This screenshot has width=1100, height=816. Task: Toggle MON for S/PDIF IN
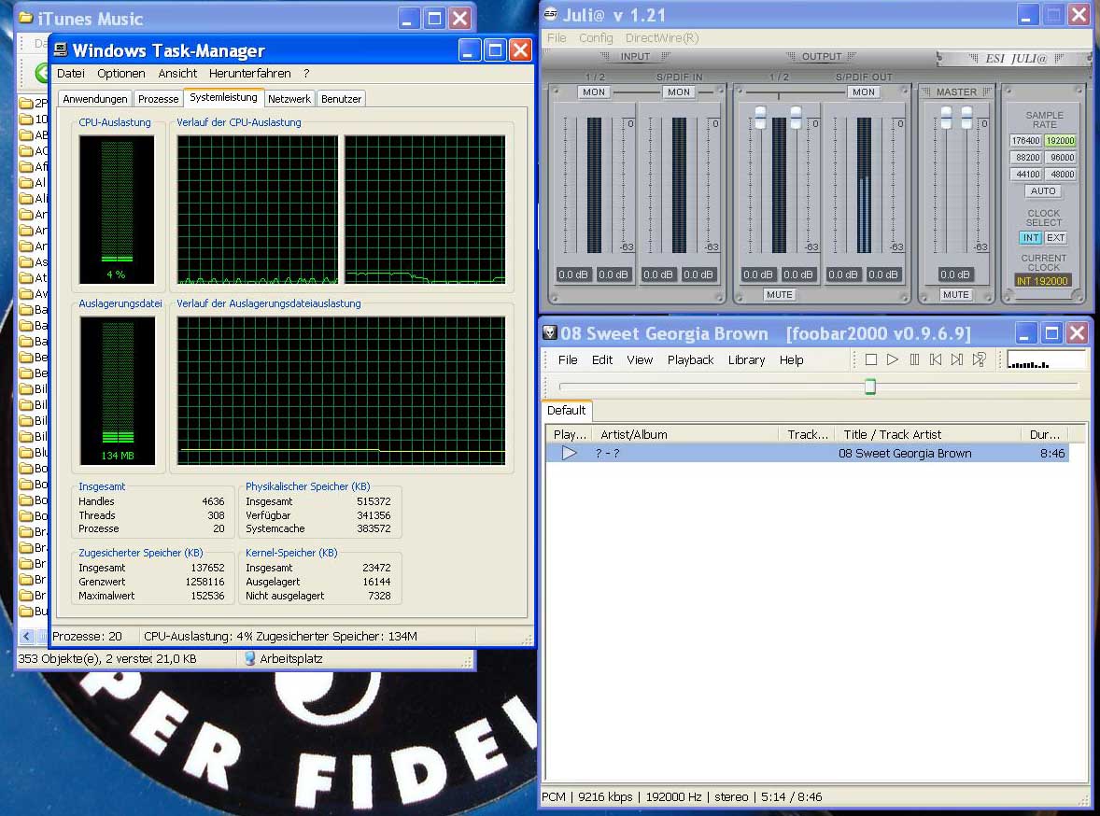(x=678, y=91)
